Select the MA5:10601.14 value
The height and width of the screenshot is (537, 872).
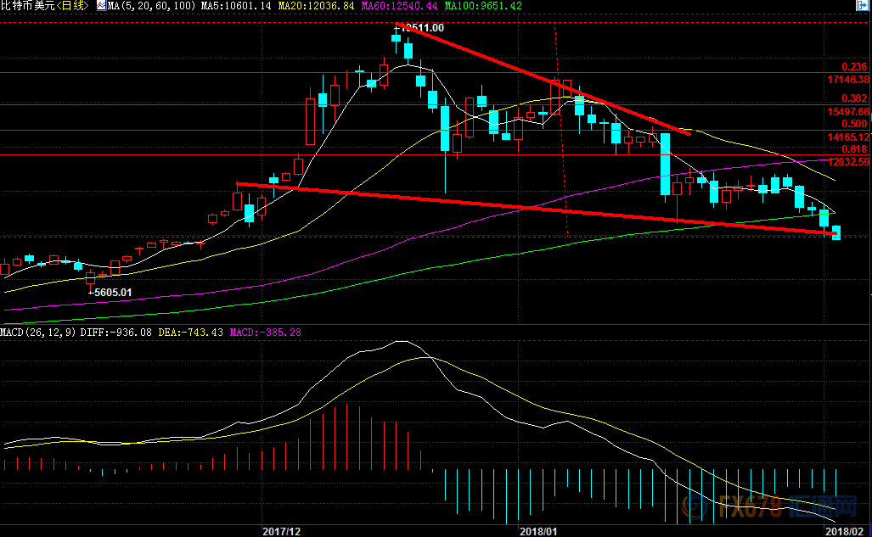pos(236,6)
